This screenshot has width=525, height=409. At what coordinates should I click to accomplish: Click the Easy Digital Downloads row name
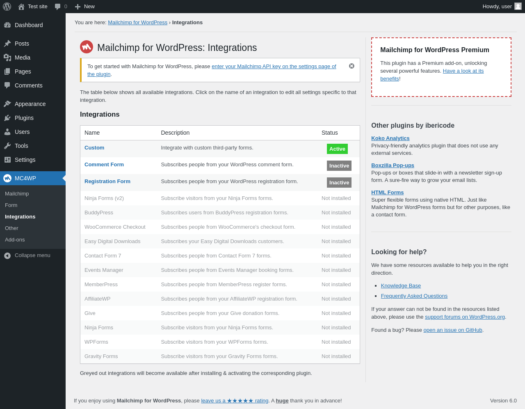point(112,241)
